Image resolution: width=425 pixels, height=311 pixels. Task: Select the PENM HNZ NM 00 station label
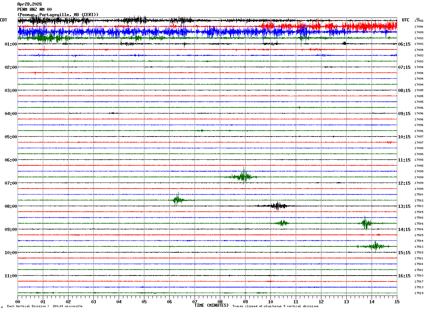(34, 9)
